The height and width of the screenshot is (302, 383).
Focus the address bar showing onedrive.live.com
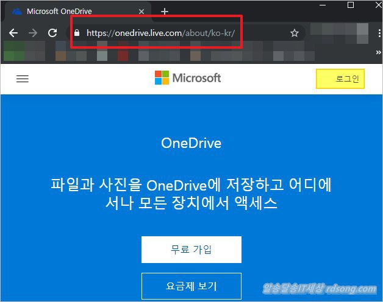pos(183,33)
